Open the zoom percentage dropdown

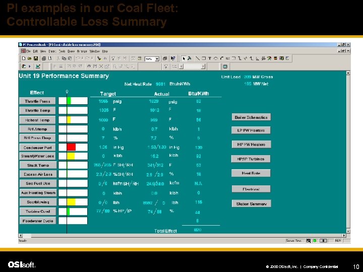tap(157, 59)
